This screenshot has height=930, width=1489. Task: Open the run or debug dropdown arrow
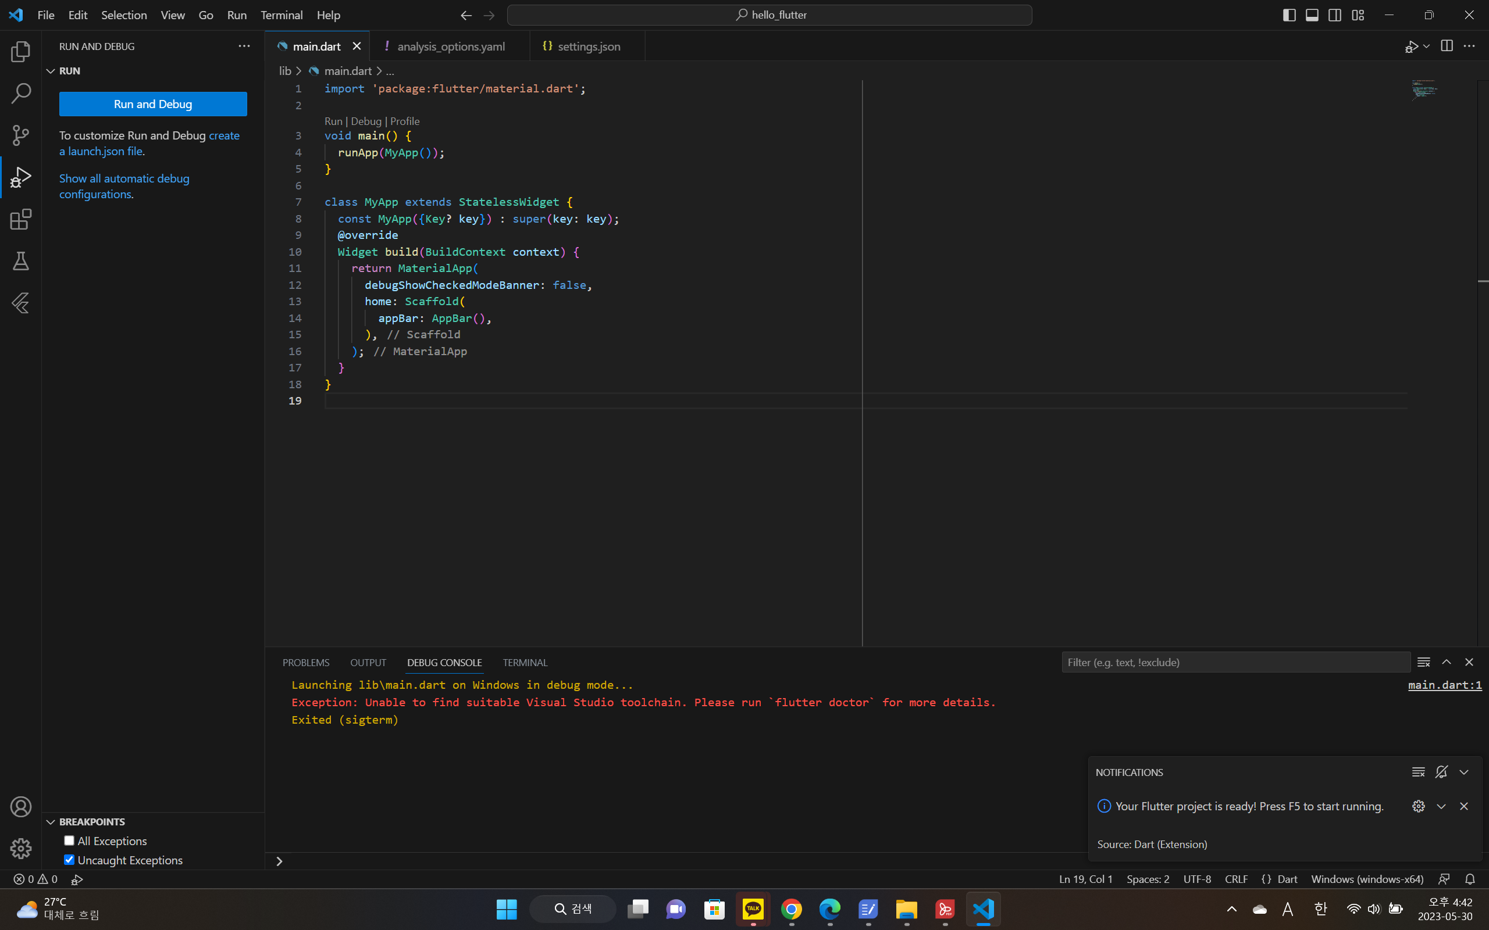tap(1426, 46)
